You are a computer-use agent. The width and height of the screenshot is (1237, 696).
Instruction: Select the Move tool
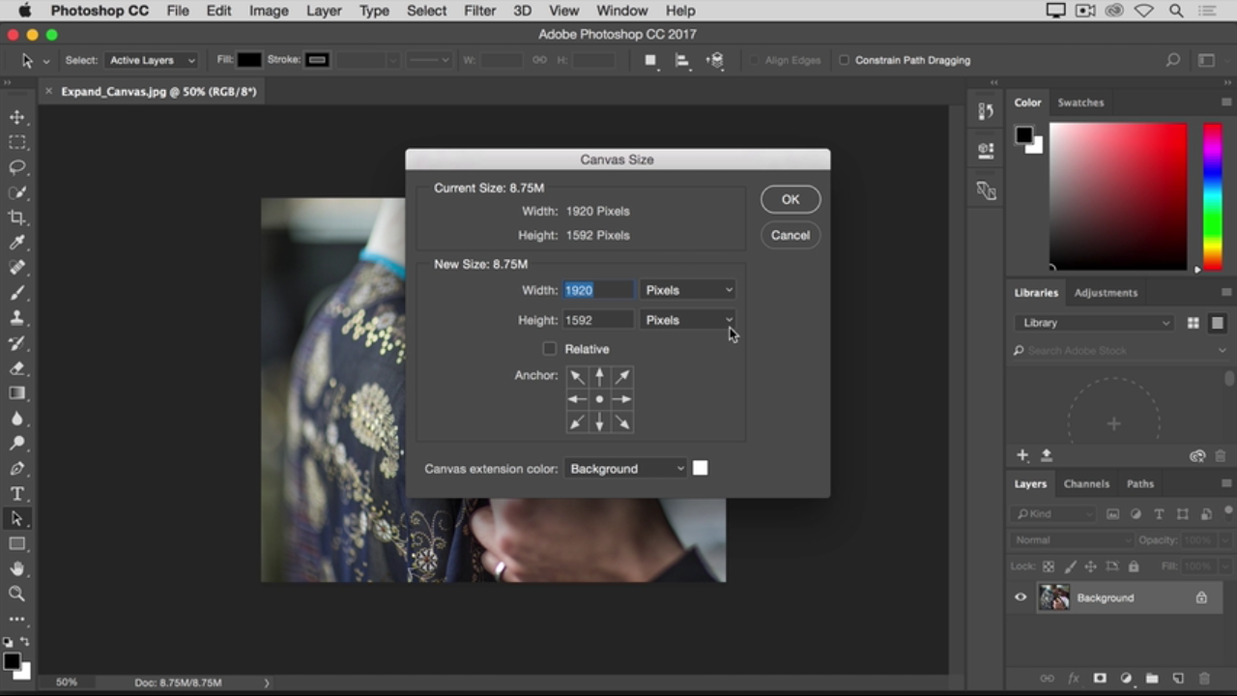coord(17,117)
